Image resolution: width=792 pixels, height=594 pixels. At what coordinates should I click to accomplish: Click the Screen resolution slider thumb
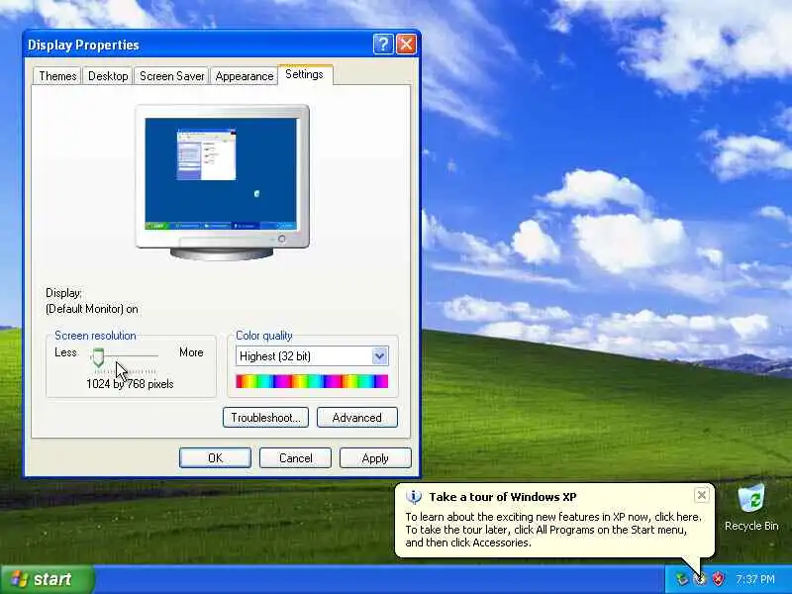[98, 357]
